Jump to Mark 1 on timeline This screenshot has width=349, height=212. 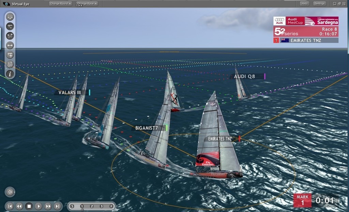82,206
